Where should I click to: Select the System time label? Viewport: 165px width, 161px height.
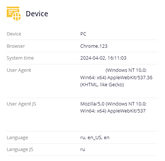pos(20,58)
